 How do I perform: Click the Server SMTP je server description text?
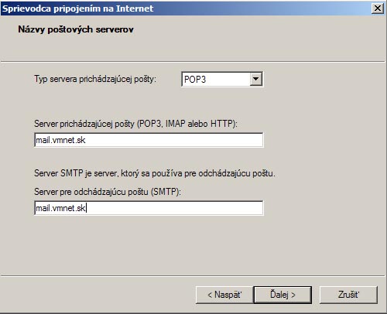click(155, 173)
